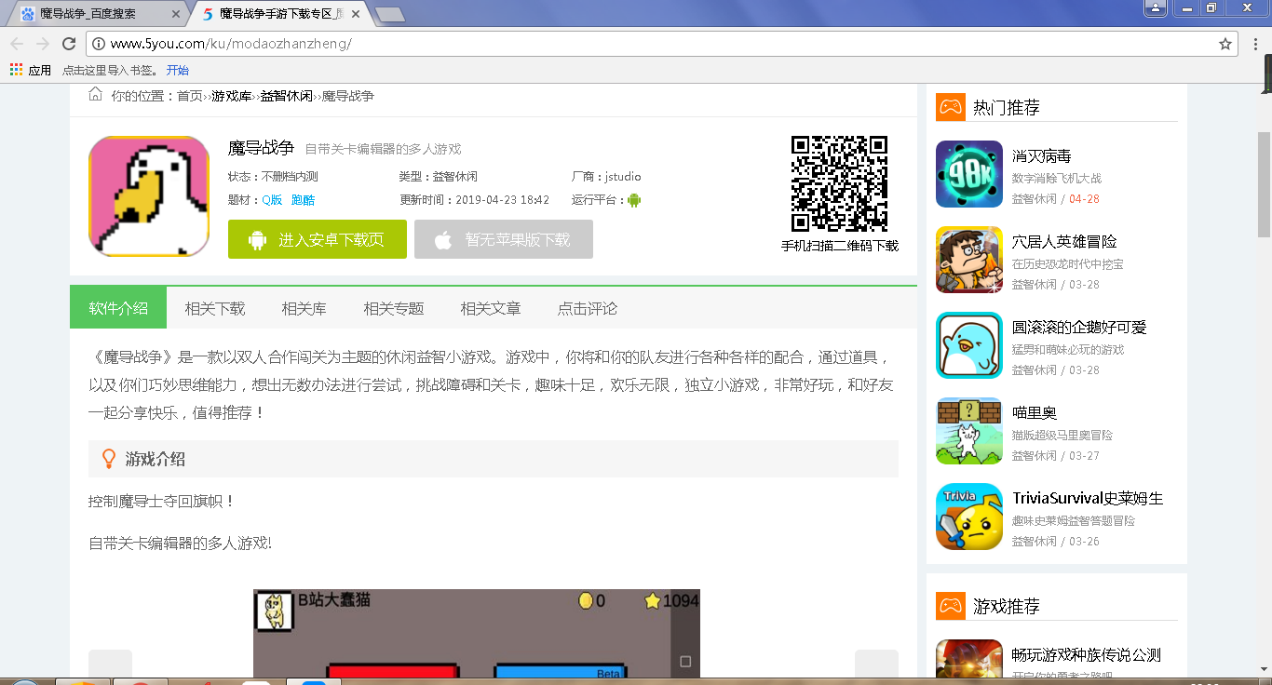Click the browser back arrow
Image resolution: width=1272 pixels, height=685 pixels.
(17, 44)
